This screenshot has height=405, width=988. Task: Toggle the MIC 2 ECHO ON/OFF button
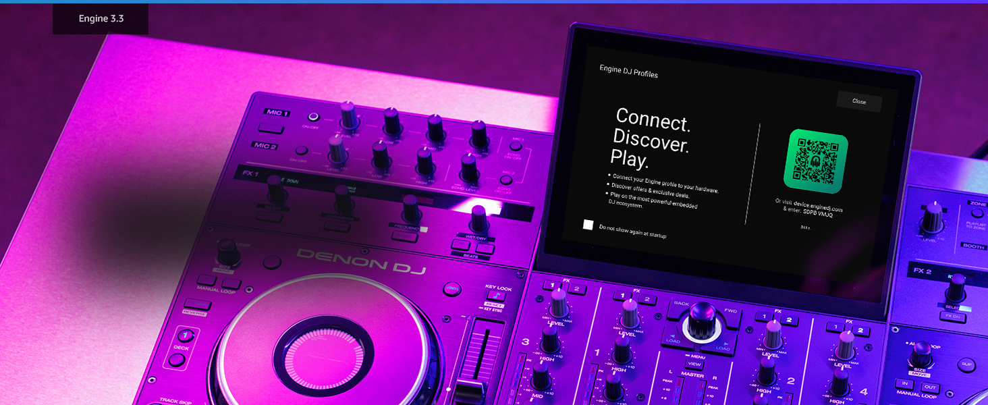coord(505,180)
